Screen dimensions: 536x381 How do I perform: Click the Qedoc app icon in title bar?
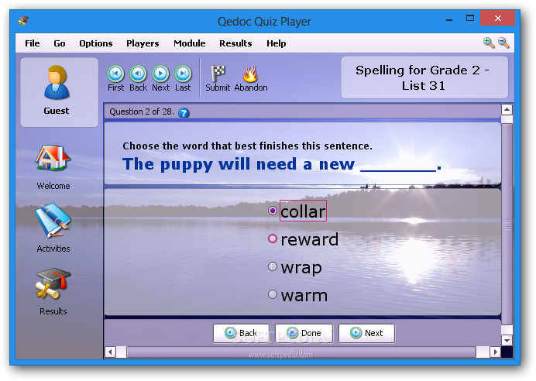tap(23, 21)
